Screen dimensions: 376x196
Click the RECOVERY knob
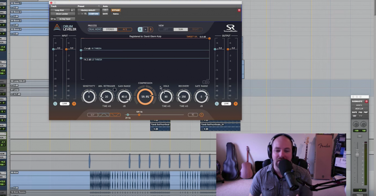click(x=184, y=97)
